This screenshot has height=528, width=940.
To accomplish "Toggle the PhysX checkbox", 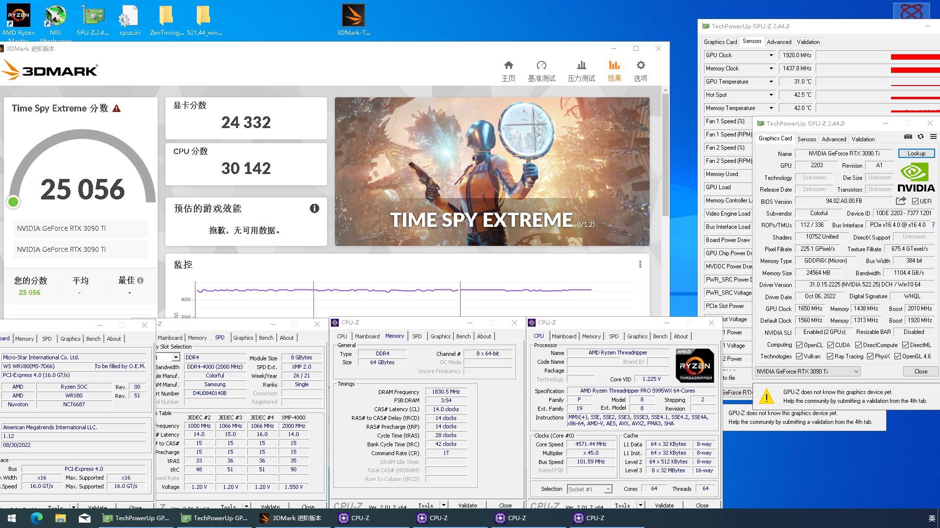I will (870, 356).
